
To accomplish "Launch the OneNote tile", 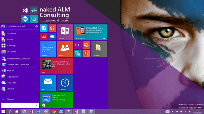I will 65,32.
